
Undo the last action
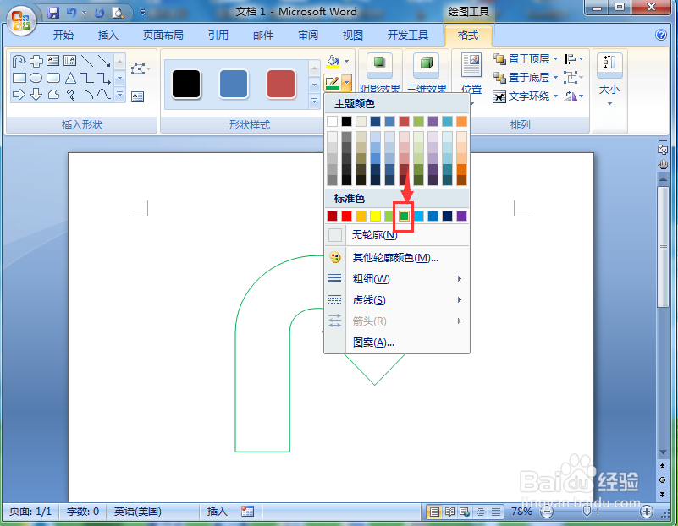point(71,13)
